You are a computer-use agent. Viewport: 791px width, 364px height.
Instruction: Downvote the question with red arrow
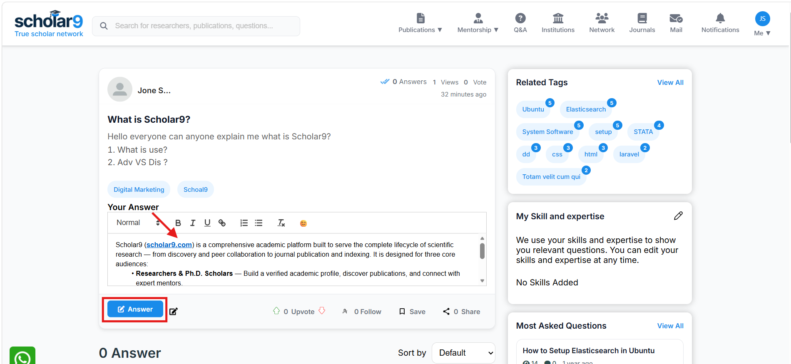coord(322,311)
